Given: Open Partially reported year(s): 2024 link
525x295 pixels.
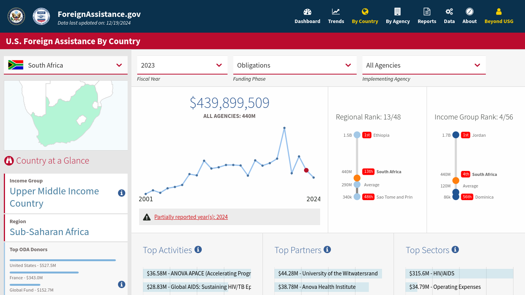Looking at the screenshot, I should click(191, 217).
